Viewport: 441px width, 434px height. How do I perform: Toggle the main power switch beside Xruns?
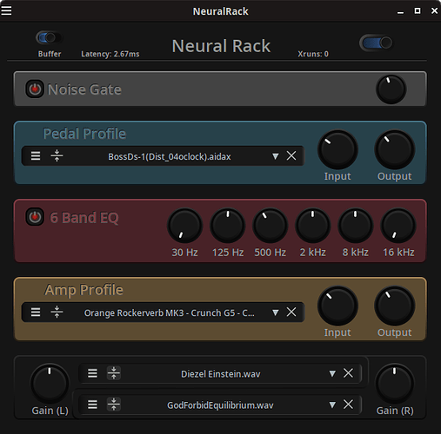pos(376,43)
